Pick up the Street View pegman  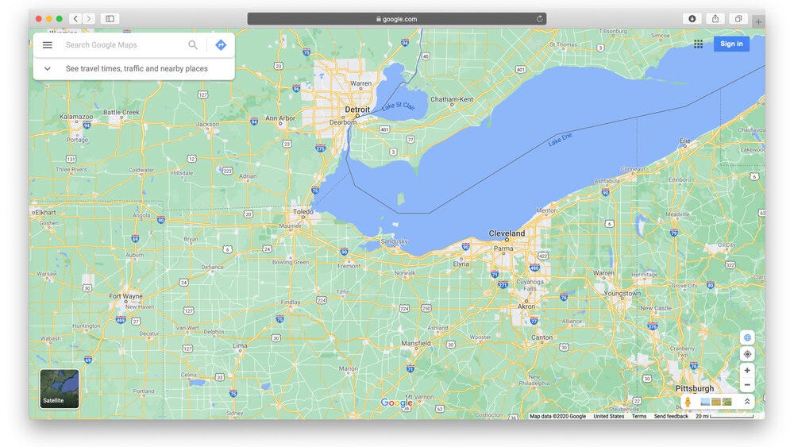[688, 402]
